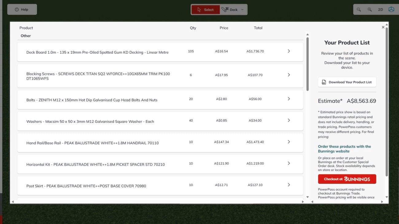Click the A$1,219.00 total value
This screenshot has width=399, height=224.
click(255, 163)
